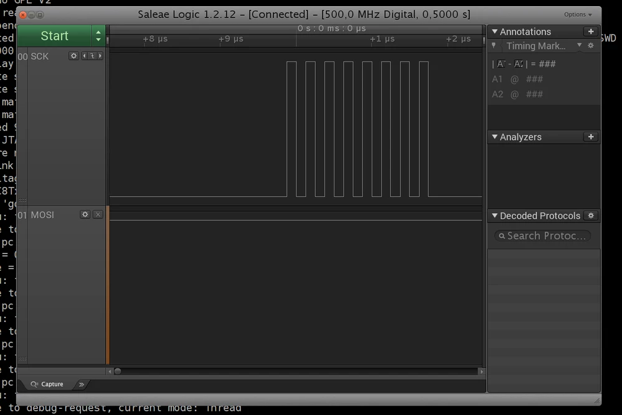The width and height of the screenshot is (622, 415).
Task: Open timing marker gear settings
Action: tap(591, 45)
